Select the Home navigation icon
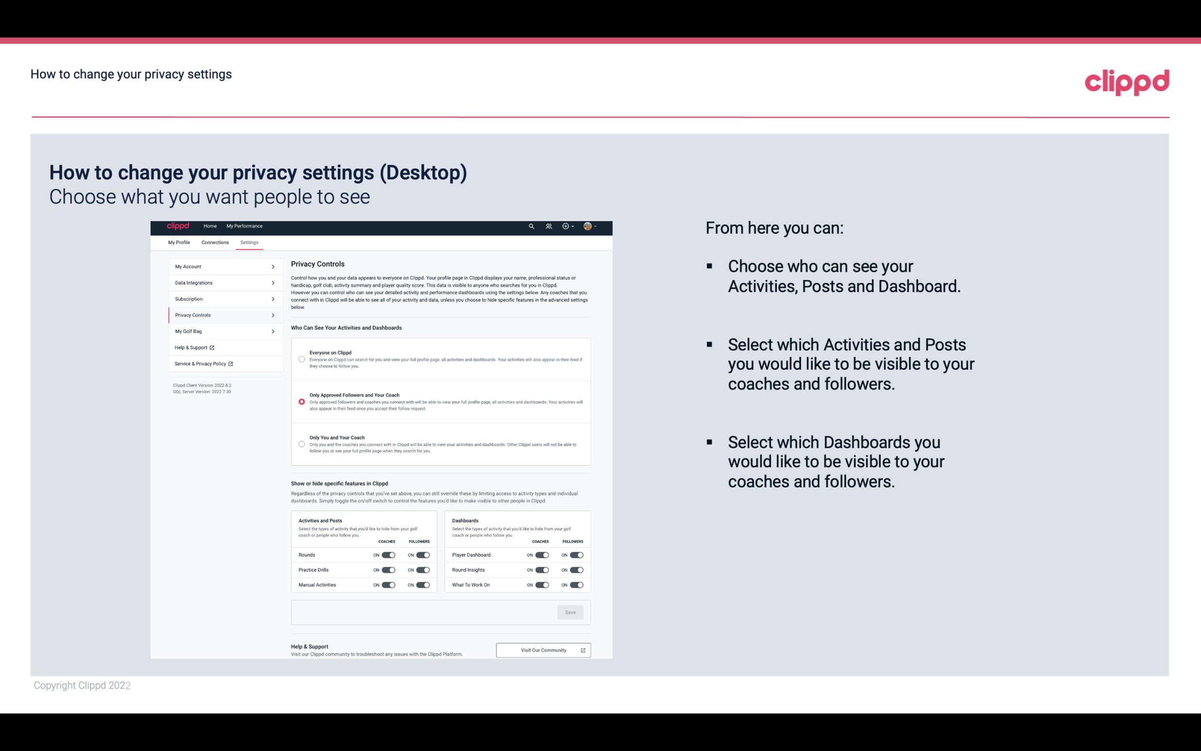1201x751 pixels. pyautogui.click(x=210, y=226)
